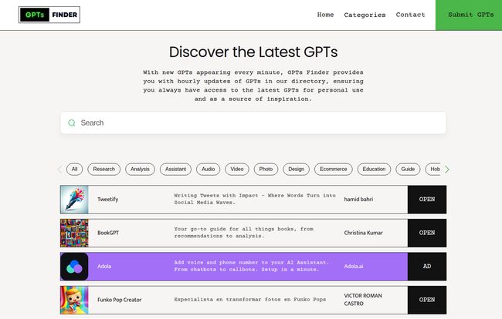The image size is (502, 319).
Task: Filter by the Design category
Action: (296, 170)
